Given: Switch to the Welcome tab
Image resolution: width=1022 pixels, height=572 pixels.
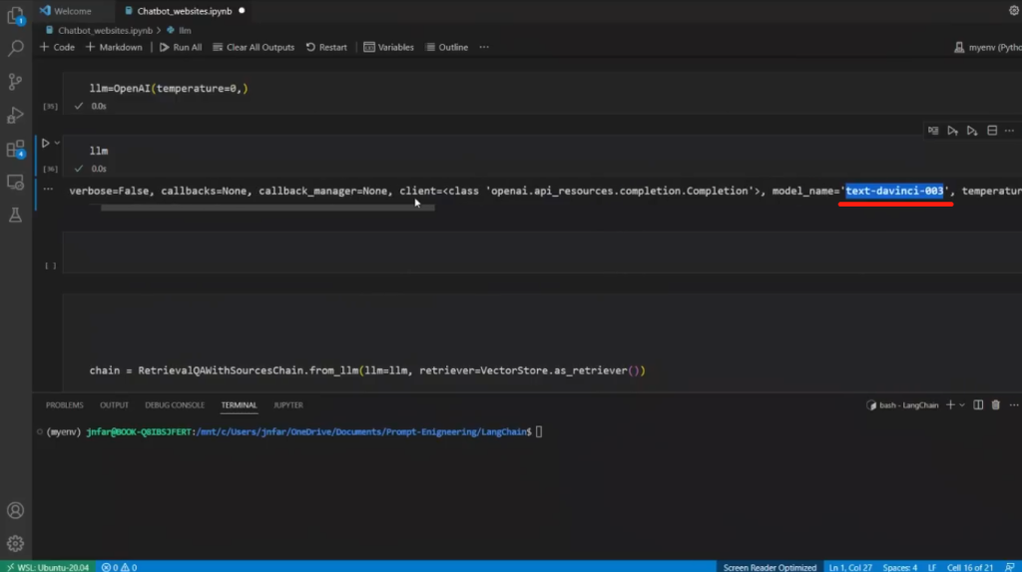Looking at the screenshot, I should pyautogui.click(x=72, y=11).
